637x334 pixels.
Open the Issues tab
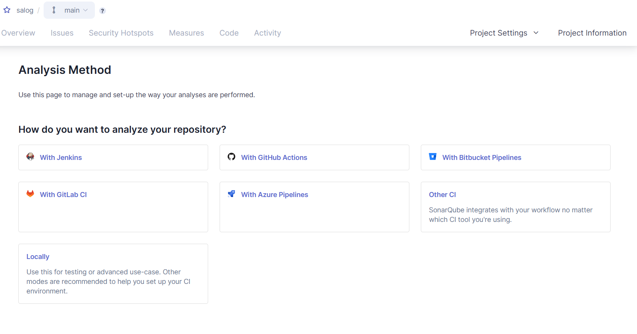point(62,33)
